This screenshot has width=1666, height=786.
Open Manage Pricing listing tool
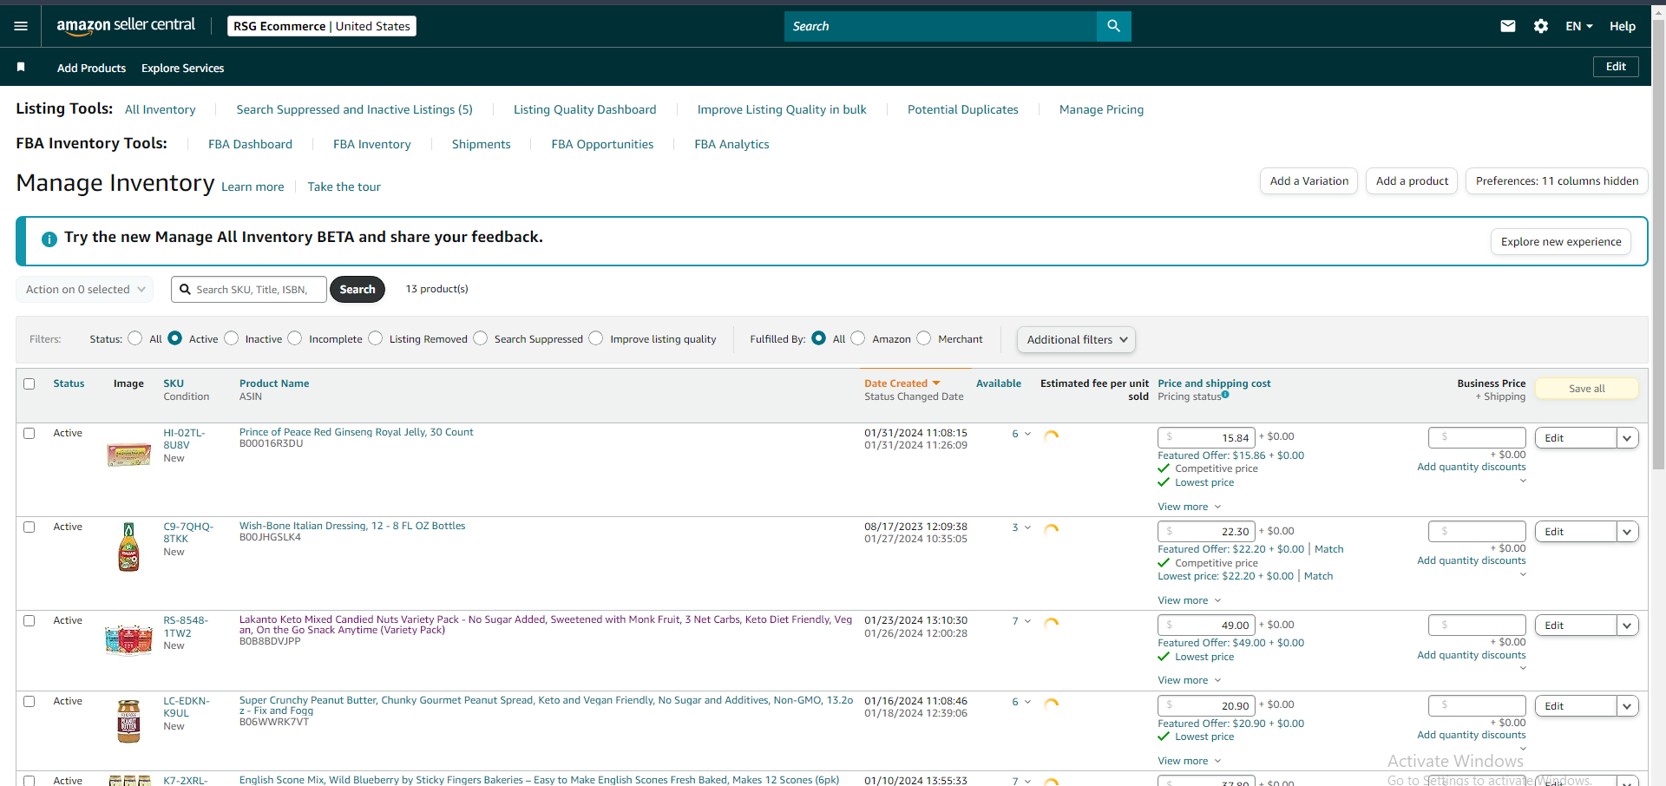(x=1101, y=109)
